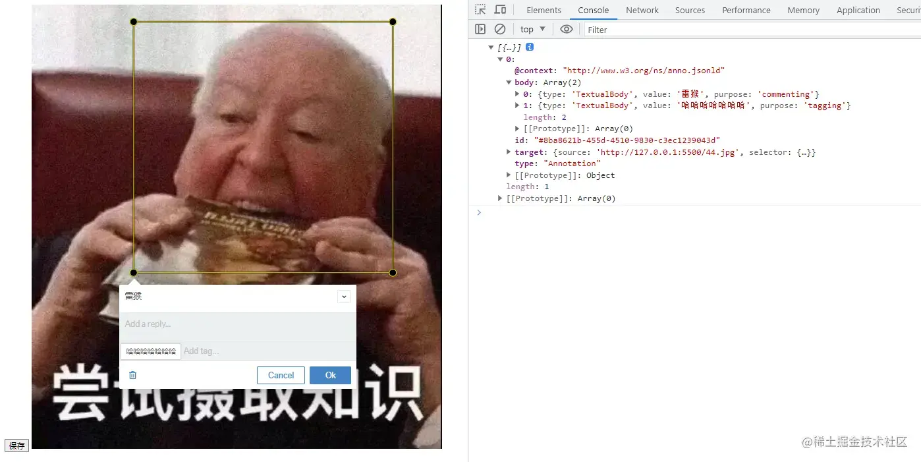921x462 pixels.
Task: Click the blue info icon beside the array output
Action: 528,47
